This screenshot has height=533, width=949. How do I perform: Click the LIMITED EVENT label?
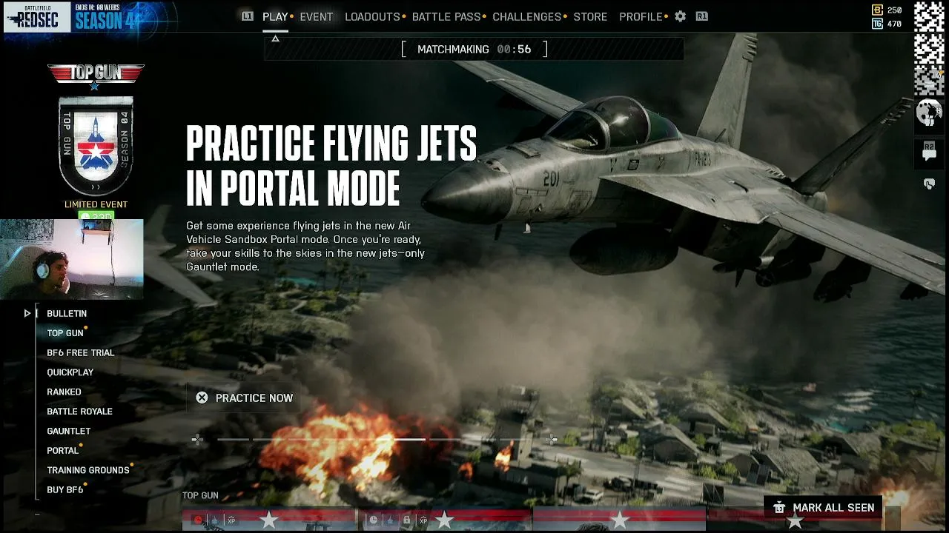(x=96, y=204)
